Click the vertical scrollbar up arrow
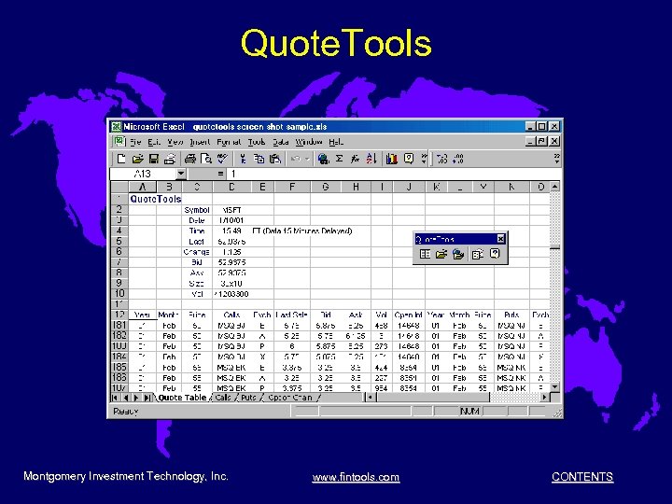 (x=555, y=187)
